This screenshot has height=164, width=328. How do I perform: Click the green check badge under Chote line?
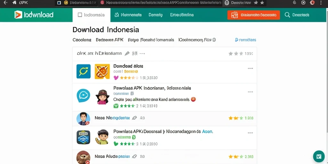click(116, 106)
